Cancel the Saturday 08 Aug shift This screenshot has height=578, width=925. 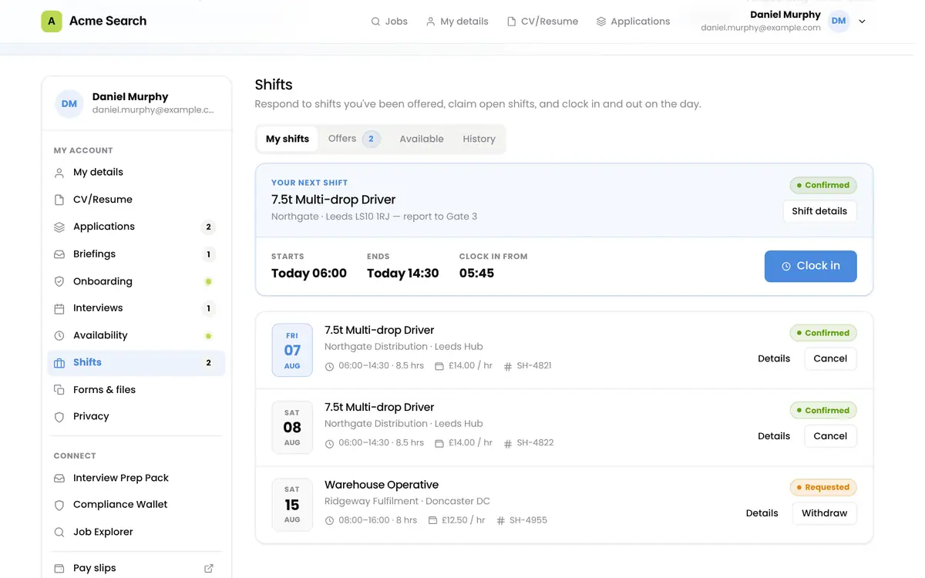coord(830,436)
